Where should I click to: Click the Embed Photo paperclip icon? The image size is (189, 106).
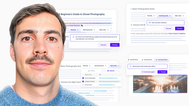[x=129, y=60]
